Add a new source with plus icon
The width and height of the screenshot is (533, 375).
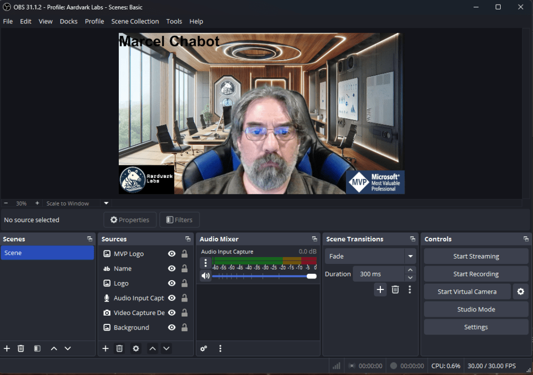[x=105, y=348]
